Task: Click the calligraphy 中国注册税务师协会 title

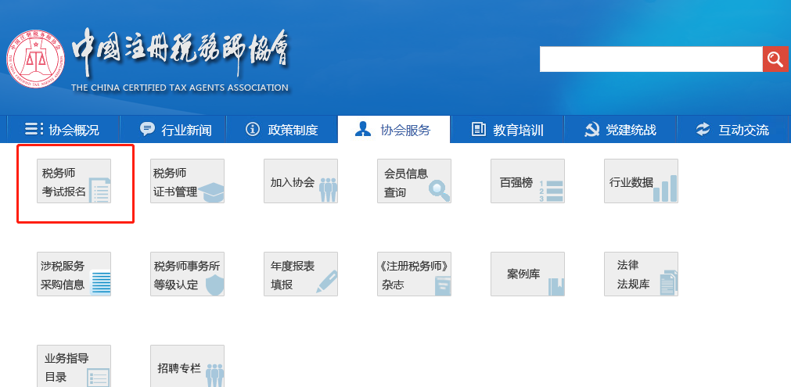Action: click(x=180, y=53)
